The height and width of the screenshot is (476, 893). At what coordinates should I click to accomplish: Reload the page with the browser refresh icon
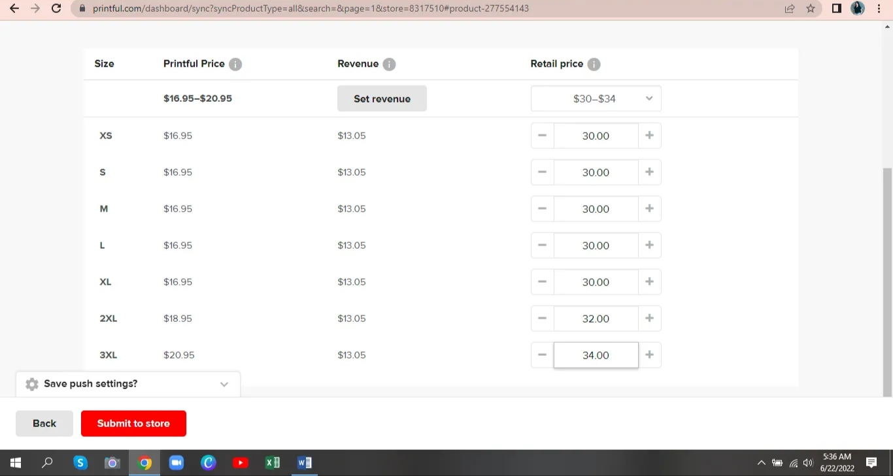click(56, 8)
